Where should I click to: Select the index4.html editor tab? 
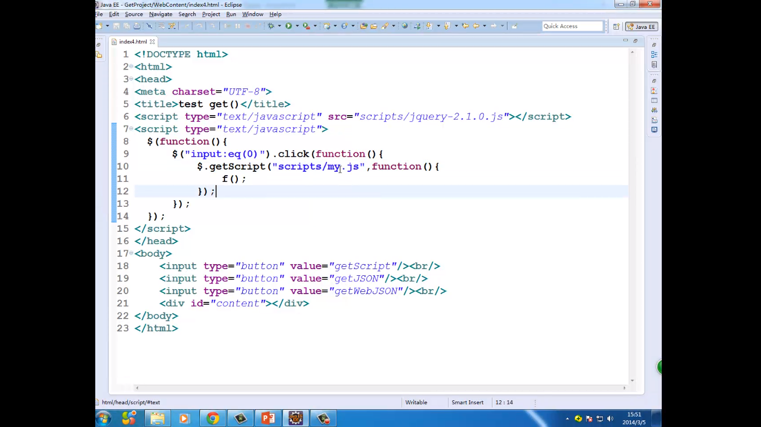[133, 42]
